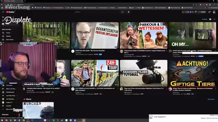Click the voice search microphone icon
Viewport: 218px width, 122px height.
pos(128,12)
